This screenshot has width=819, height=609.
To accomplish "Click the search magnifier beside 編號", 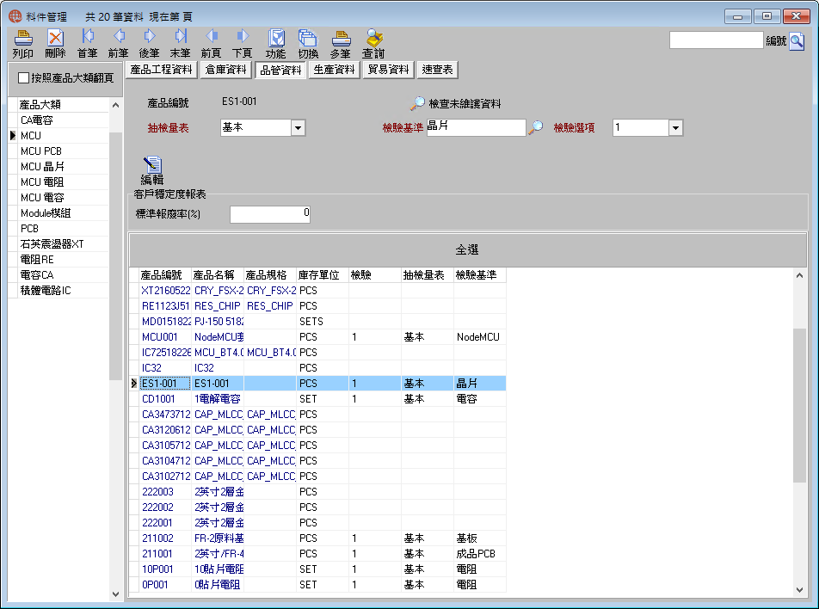I will pos(797,41).
